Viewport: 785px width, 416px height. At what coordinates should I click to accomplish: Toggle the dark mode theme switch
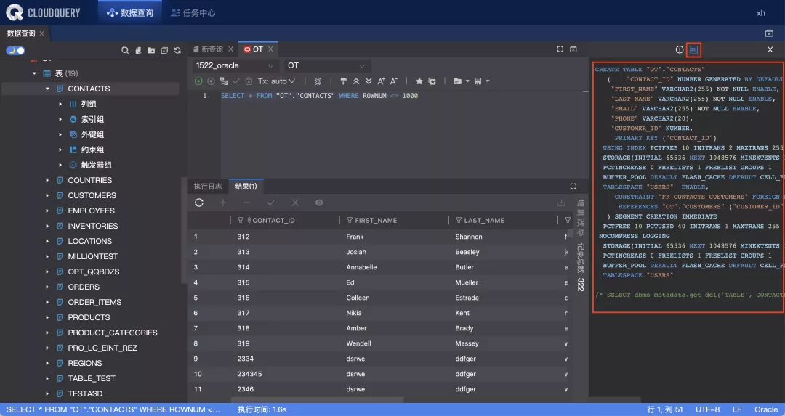[x=15, y=51]
